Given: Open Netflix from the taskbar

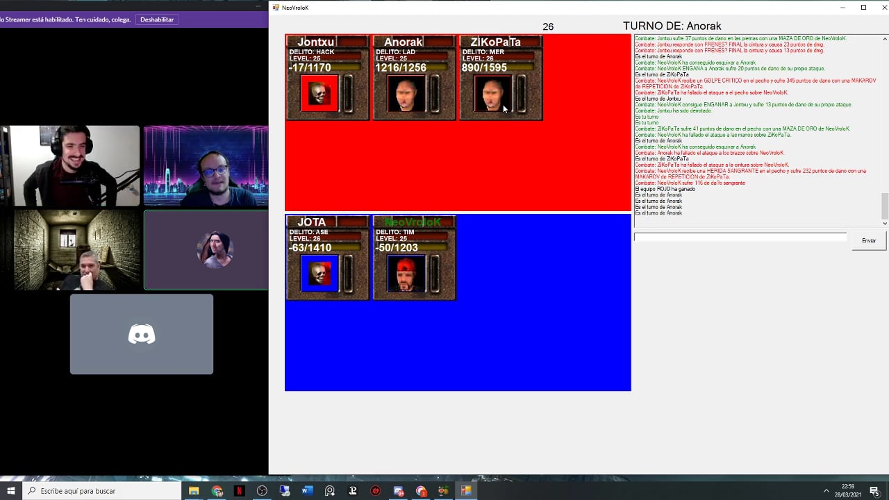Looking at the screenshot, I should coord(240,491).
